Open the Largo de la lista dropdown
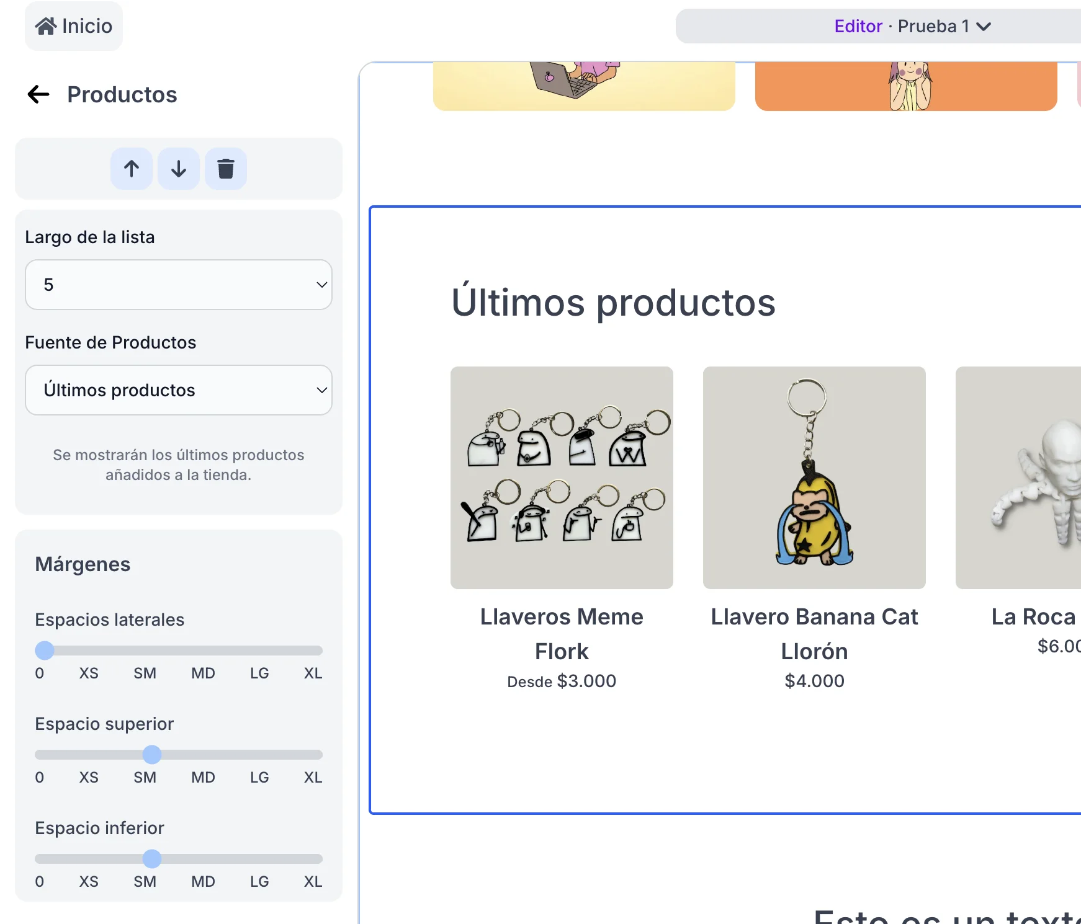The width and height of the screenshot is (1081, 924). 179,285
